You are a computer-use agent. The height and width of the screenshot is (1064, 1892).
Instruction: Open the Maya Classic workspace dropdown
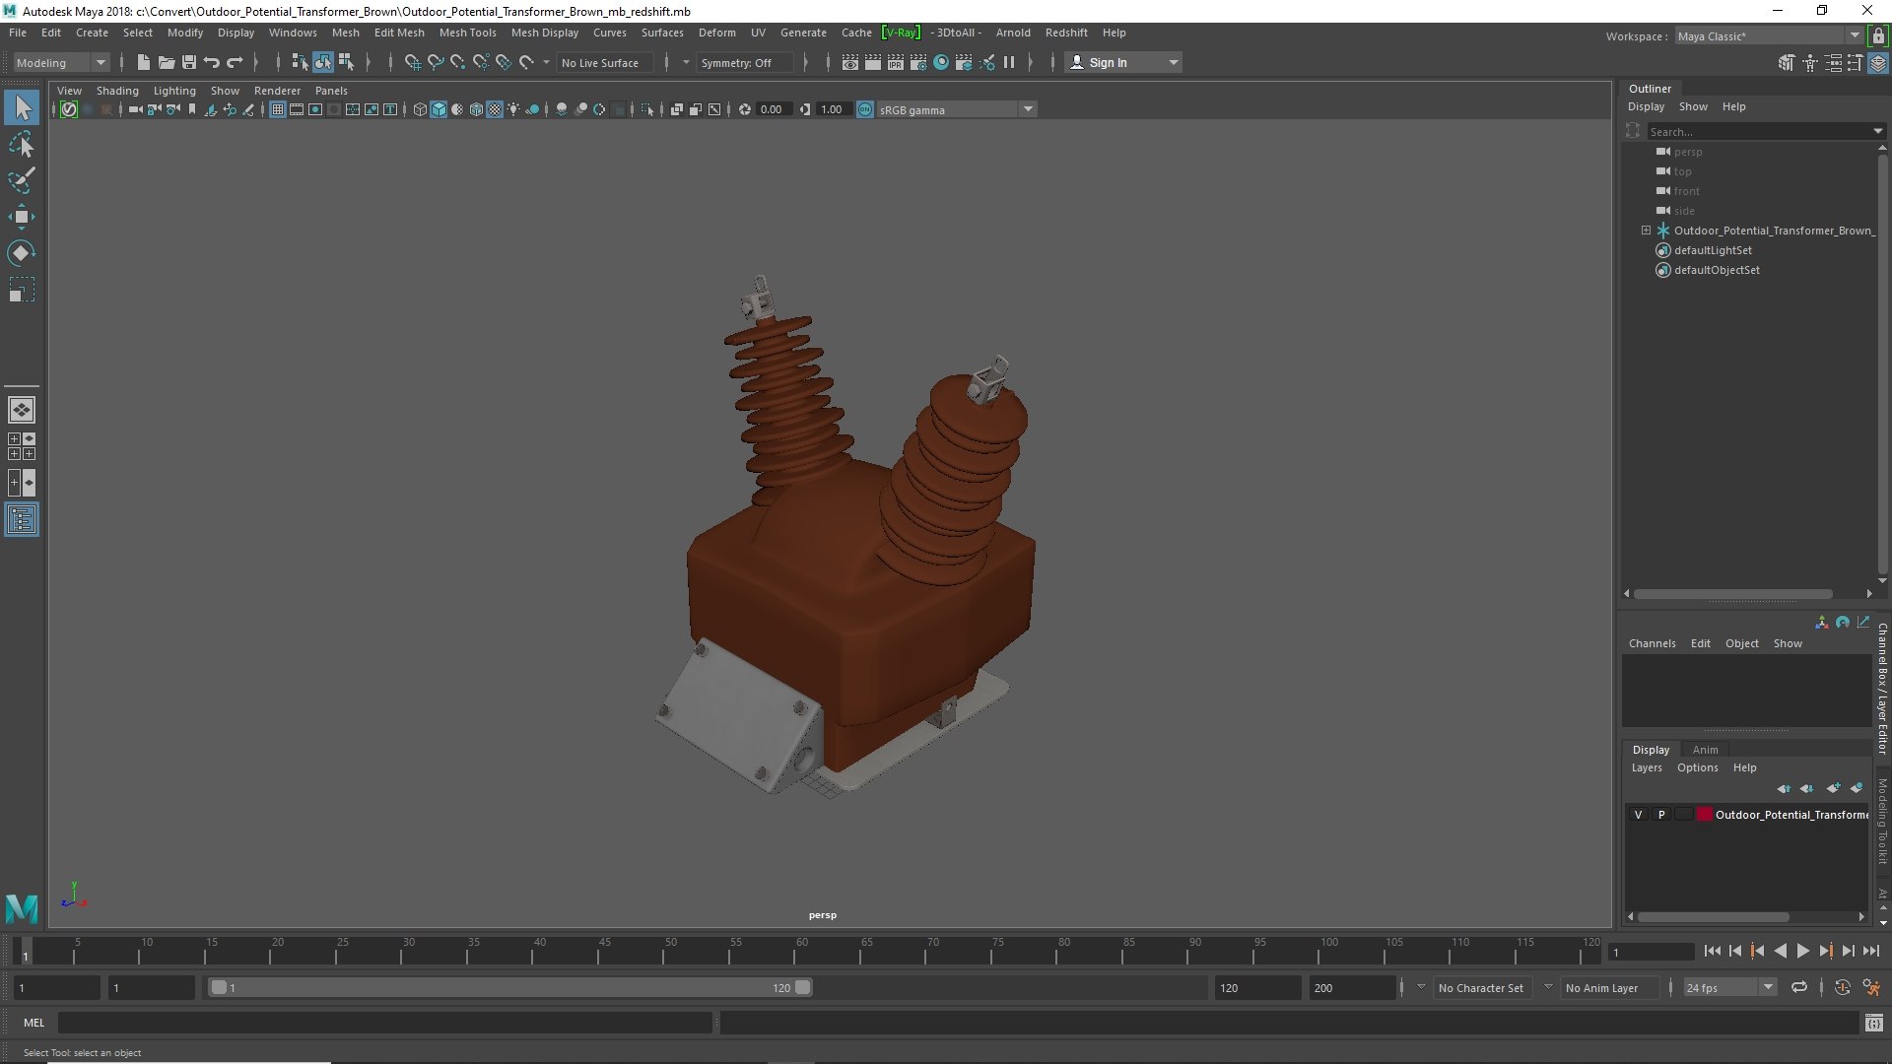(1768, 35)
